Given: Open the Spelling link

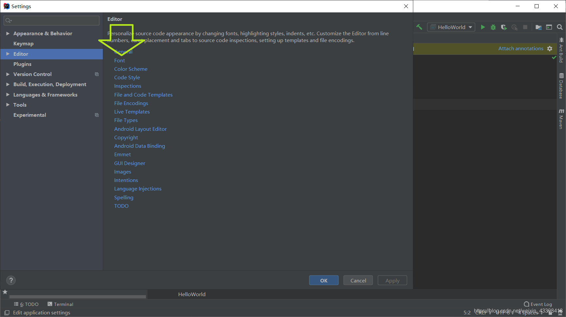Looking at the screenshot, I should point(124,198).
